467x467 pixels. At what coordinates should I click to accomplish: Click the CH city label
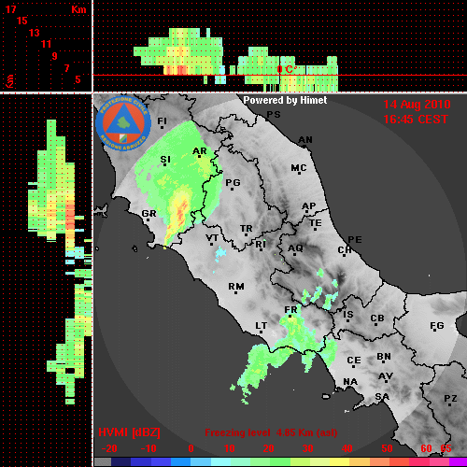[x=345, y=250]
